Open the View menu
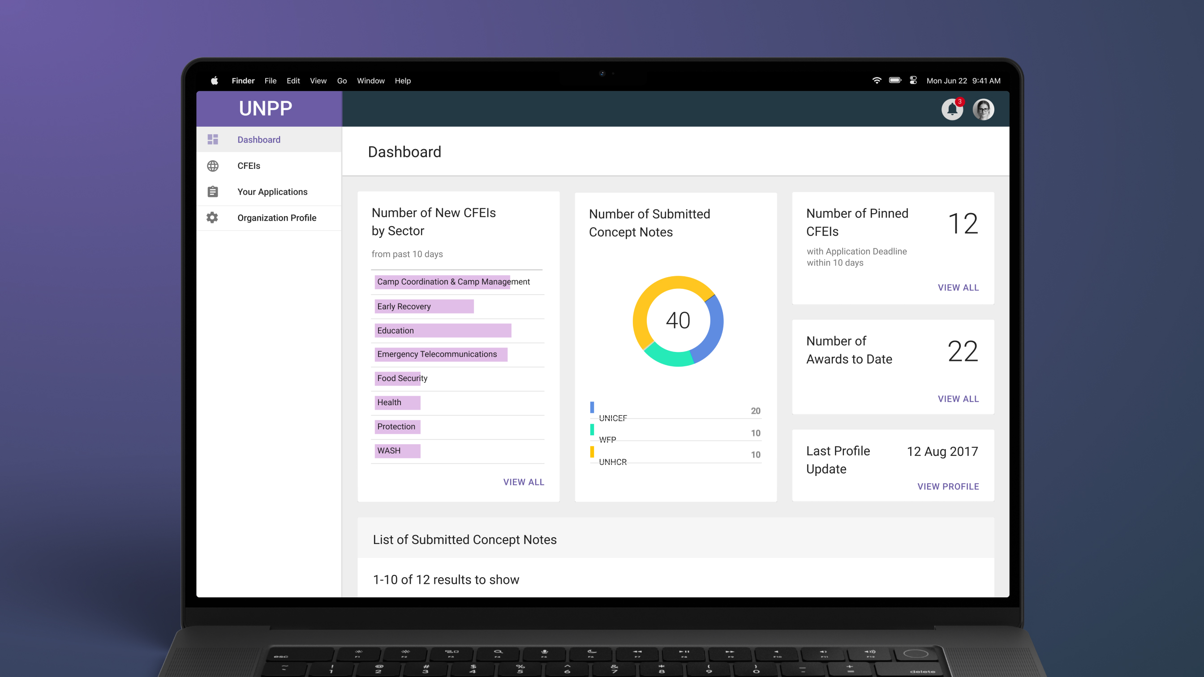This screenshot has width=1204, height=677. (x=318, y=80)
